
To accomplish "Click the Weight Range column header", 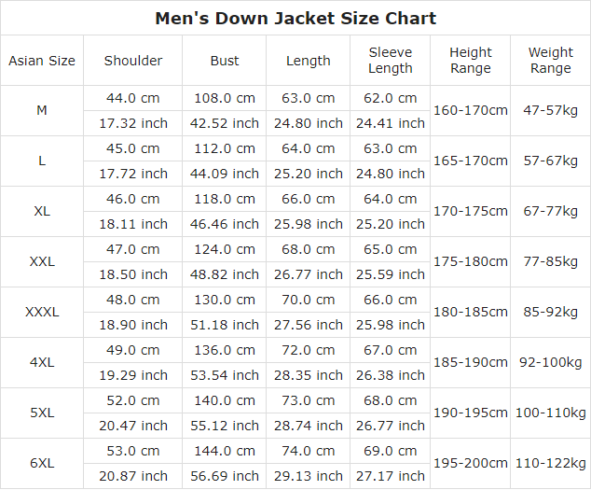I will tap(551, 61).
